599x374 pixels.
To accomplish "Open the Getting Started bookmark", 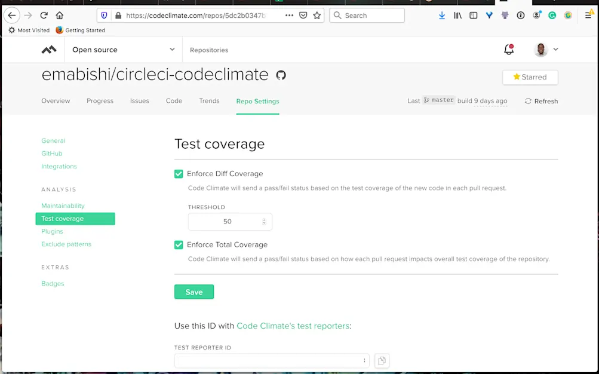I will [80, 30].
